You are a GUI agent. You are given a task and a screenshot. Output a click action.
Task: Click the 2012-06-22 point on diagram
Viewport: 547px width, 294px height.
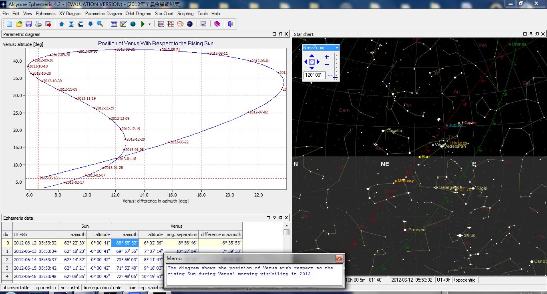(x=169, y=142)
